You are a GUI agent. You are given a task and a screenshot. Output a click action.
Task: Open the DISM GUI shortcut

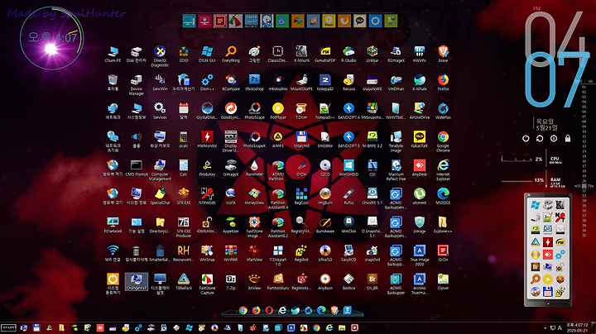coord(207,54)
